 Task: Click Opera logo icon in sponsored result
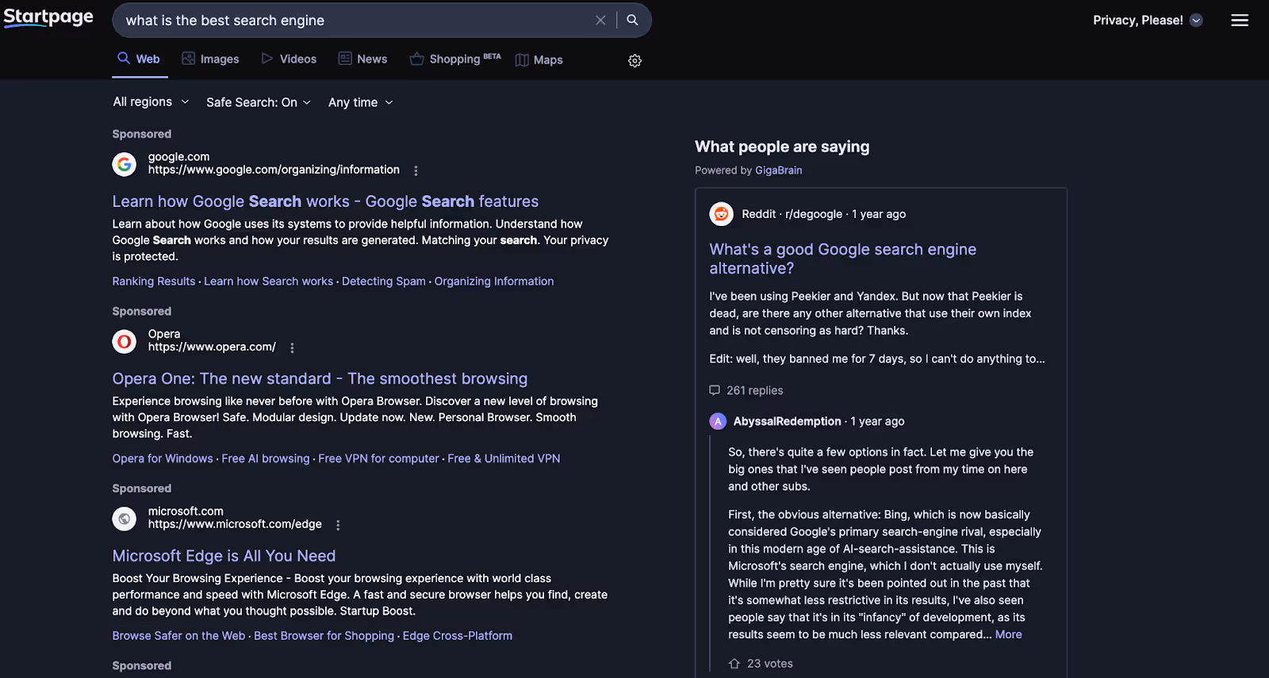[125, 342]
